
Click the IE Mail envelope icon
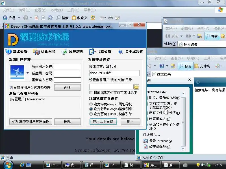click(x=102, y=18)
